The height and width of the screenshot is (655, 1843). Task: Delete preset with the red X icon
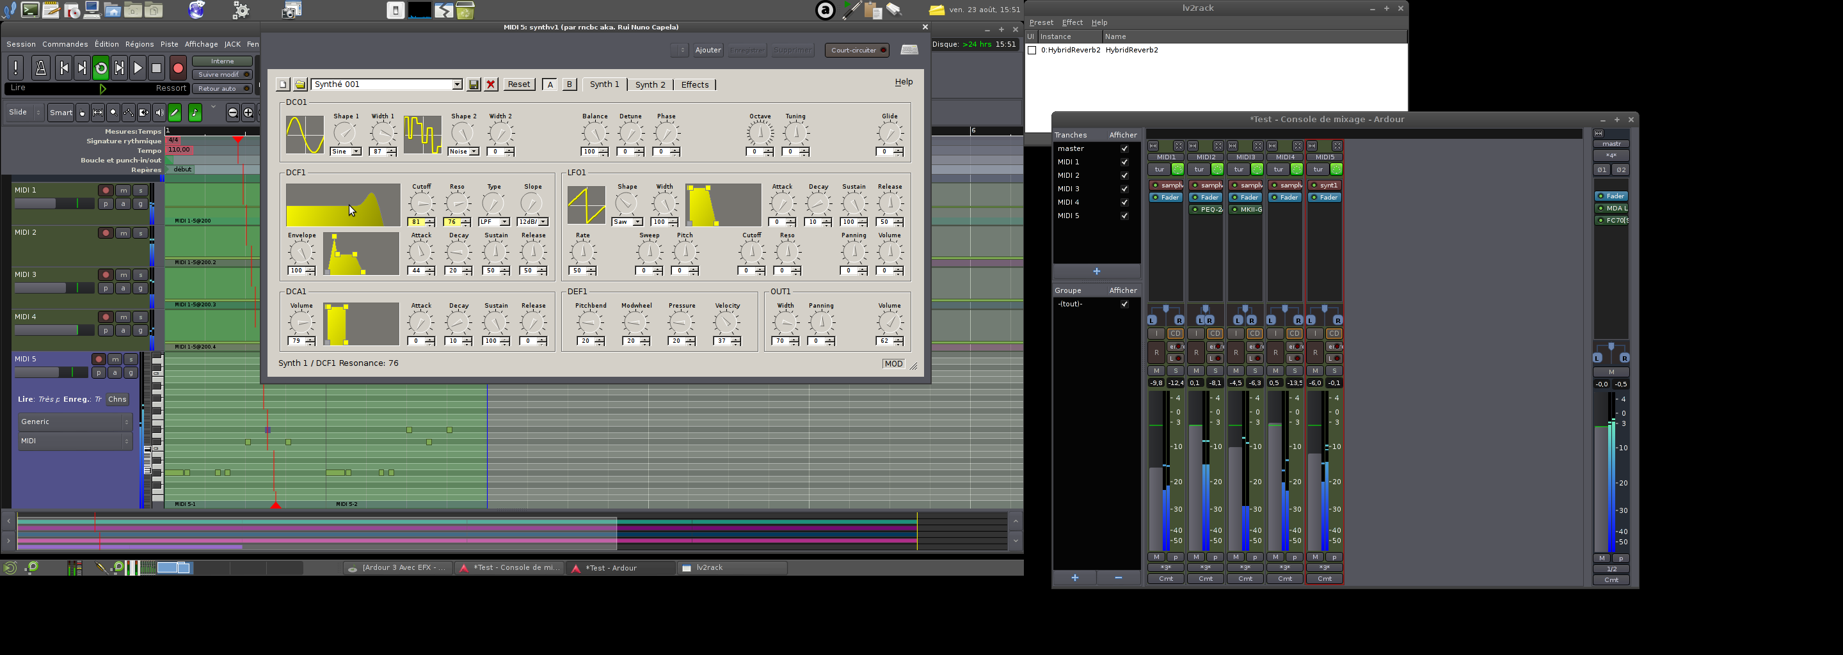(x=491, y=84)
